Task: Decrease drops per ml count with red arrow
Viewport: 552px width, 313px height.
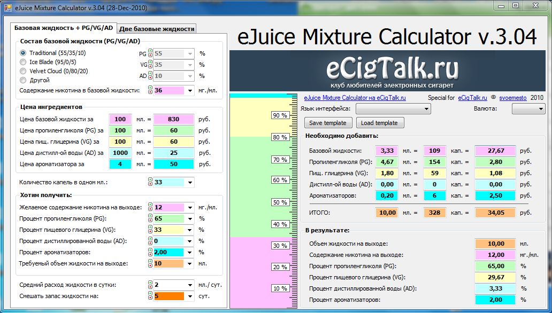Action: [150, 184]
